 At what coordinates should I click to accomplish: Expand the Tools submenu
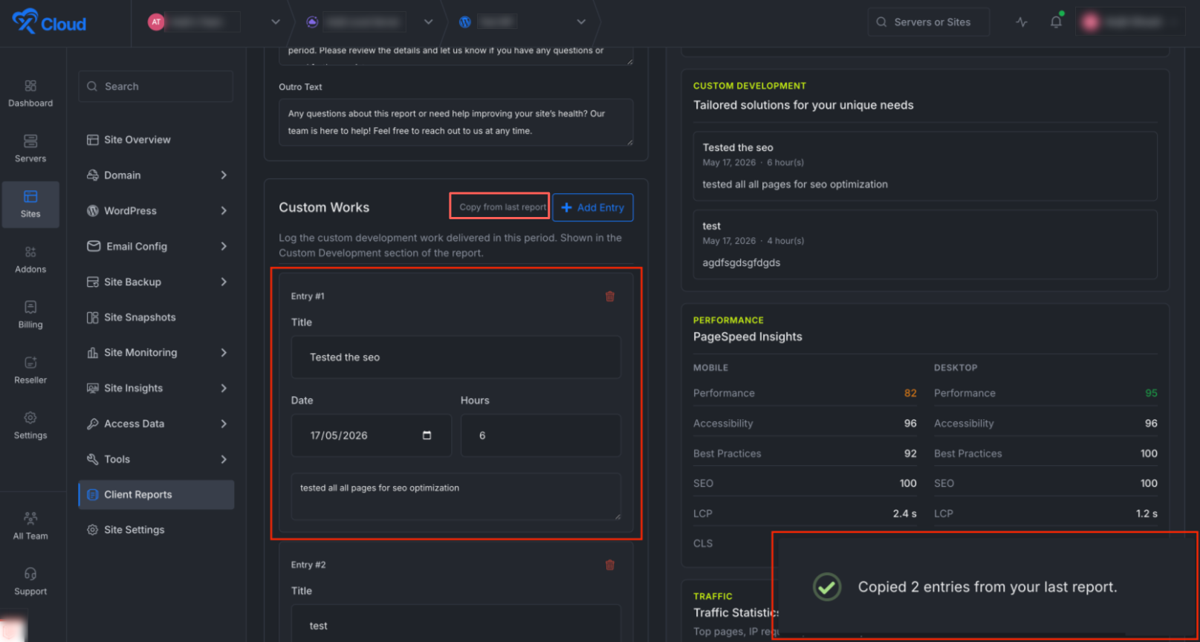tap(224, 460)
